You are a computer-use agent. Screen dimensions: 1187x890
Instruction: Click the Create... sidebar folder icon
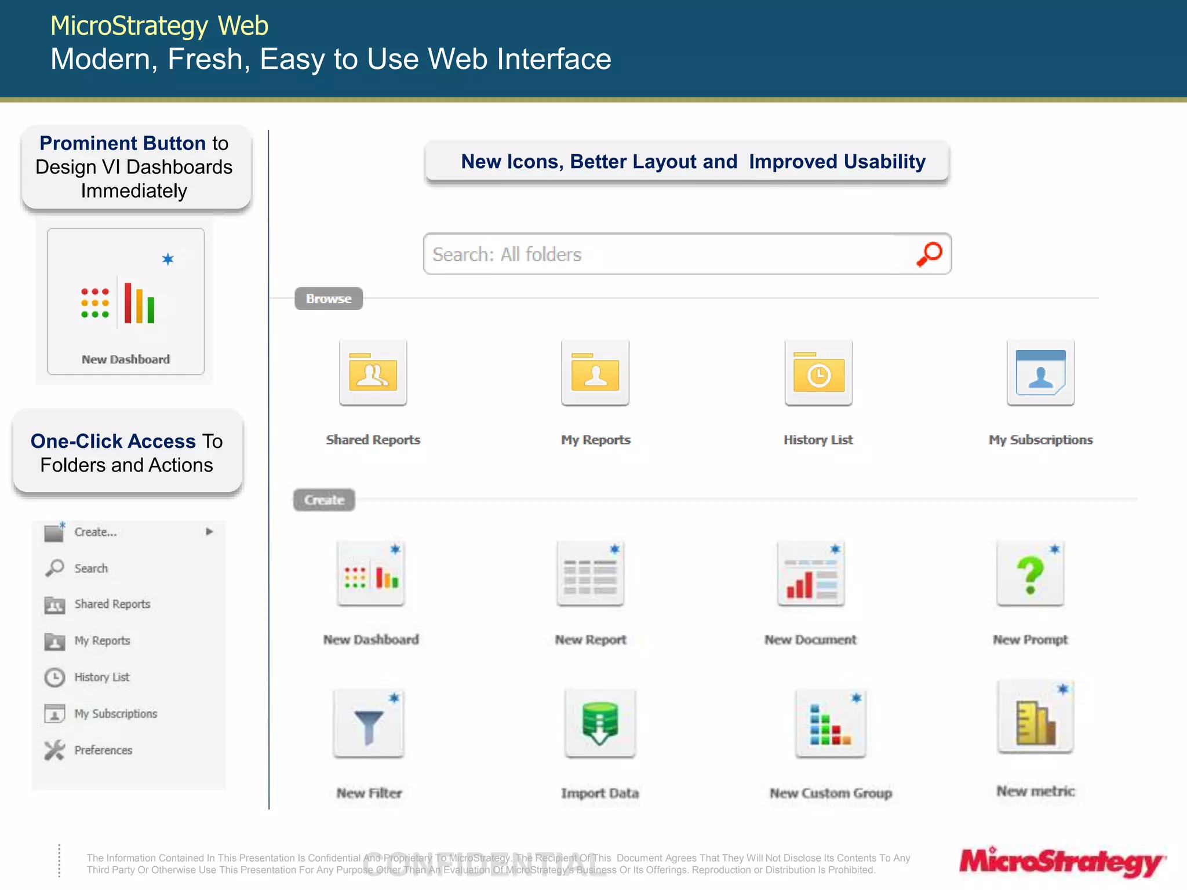pos(55,531)
